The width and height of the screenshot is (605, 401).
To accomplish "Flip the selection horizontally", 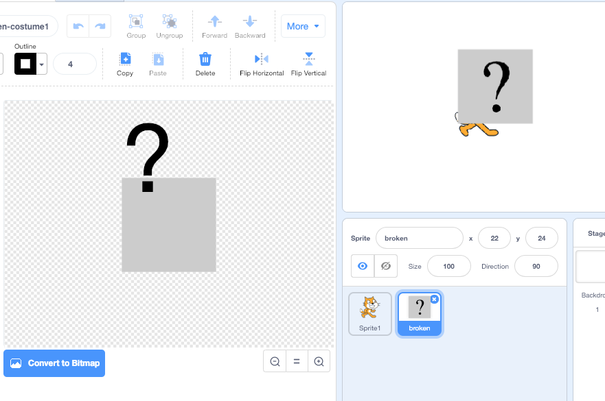I will [262, 64].
